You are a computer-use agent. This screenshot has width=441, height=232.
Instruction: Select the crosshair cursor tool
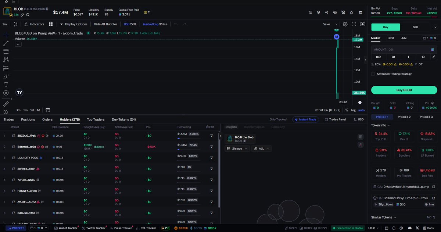[6, 35]
